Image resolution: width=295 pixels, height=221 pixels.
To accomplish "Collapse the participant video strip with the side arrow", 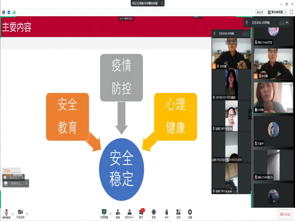I will click(x=250, y=113).
